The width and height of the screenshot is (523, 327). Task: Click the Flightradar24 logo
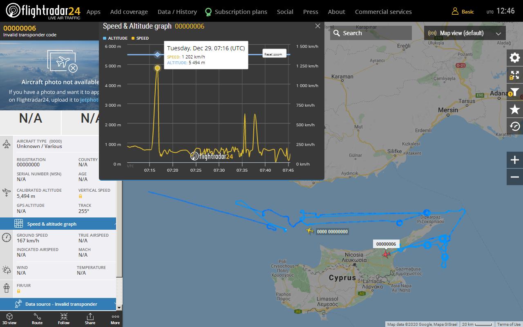click(42, 11)
